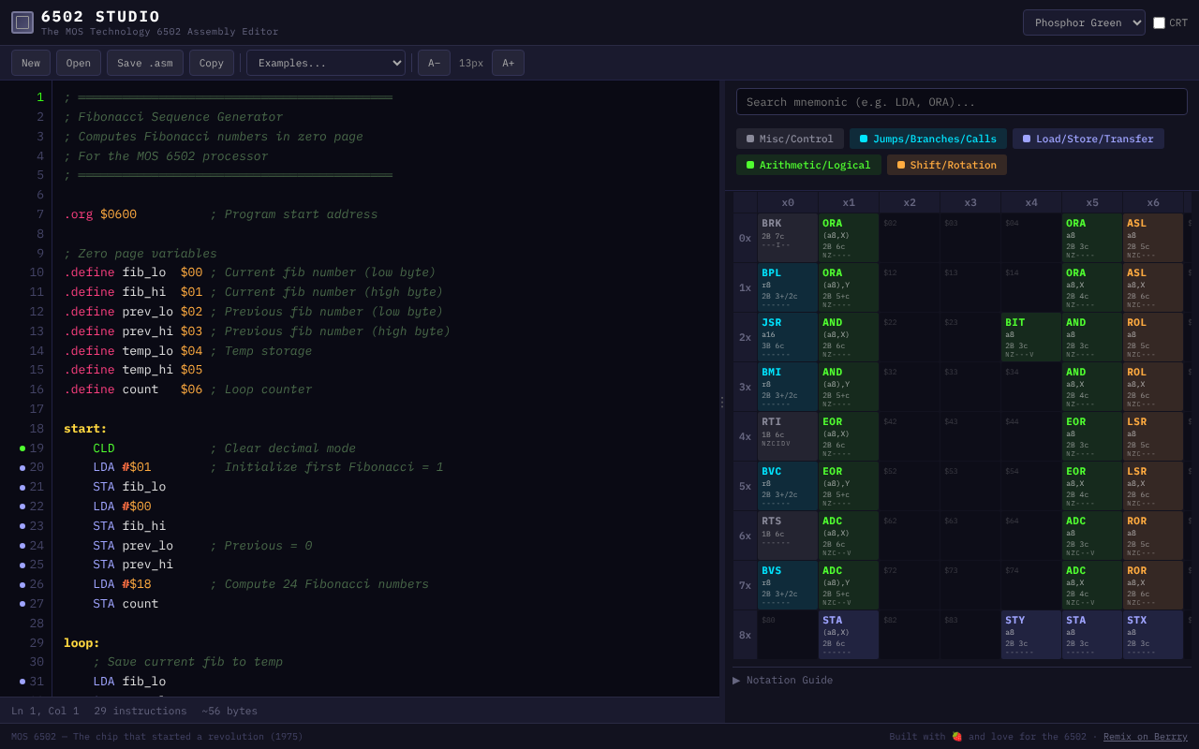Click the gutter dot on line 27
Screen dimensions: 1199x749
click(22, 604)
